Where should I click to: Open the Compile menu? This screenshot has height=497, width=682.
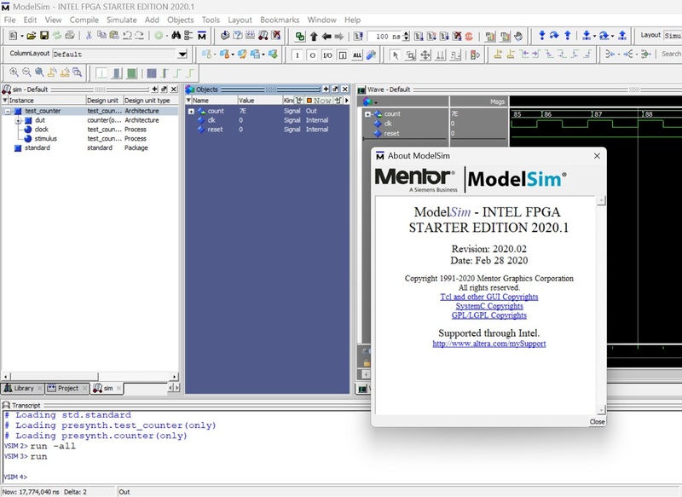pos(84,20)
